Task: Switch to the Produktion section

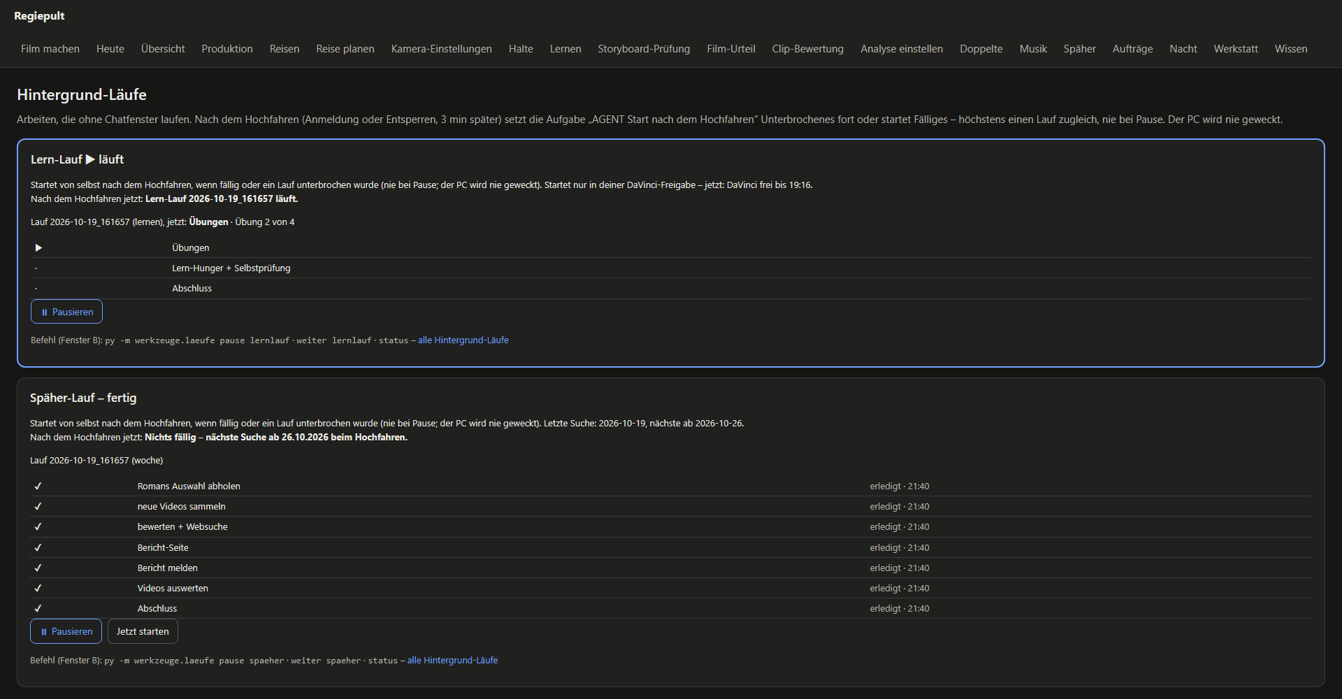Action: tap(227, 49)
